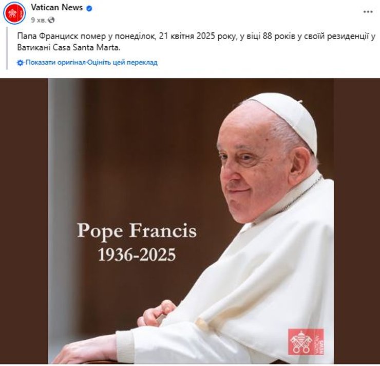This screenshot has width=380, height=366.
Task: Click the translation settings gear icon
Action: click(x=21, y=63)
